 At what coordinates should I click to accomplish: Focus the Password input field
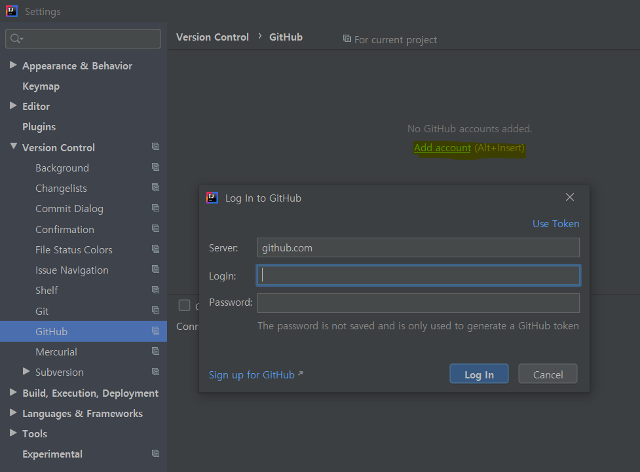tap(419, 303)
